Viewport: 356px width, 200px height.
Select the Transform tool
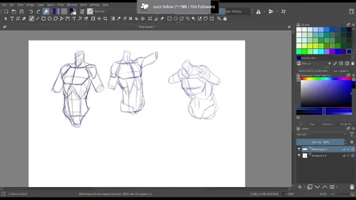93,19
